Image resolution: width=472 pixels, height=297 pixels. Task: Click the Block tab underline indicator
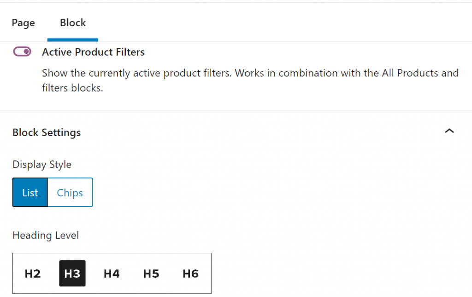(x=72, y=40)
